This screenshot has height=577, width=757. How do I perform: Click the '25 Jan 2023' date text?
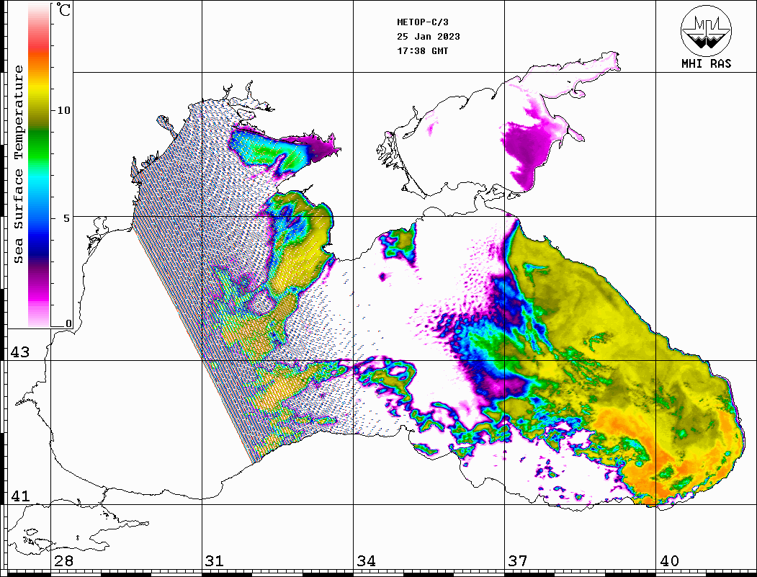[429, 37]
